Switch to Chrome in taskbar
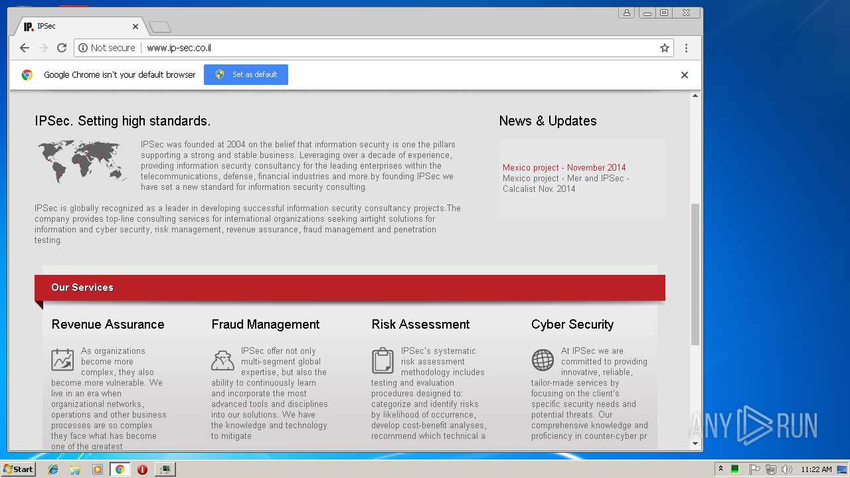 click(x=120, y=469)
